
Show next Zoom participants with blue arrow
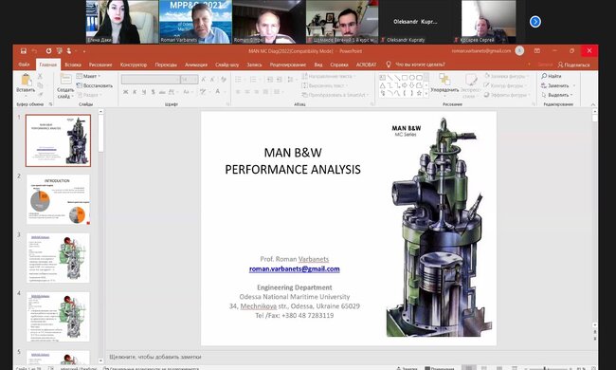point(535,22)
